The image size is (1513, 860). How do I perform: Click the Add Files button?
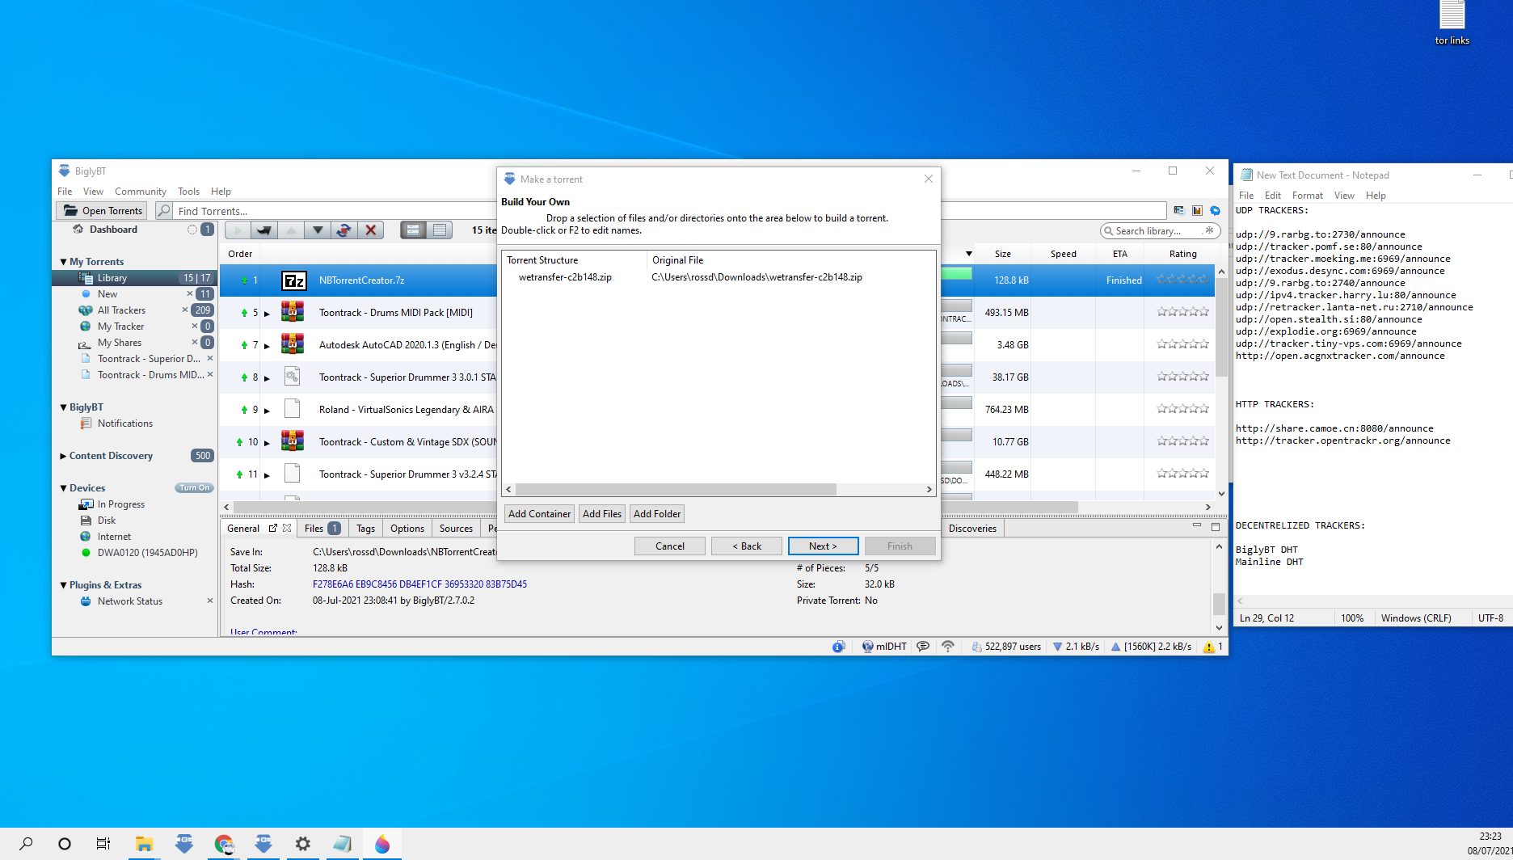[602, 514]
